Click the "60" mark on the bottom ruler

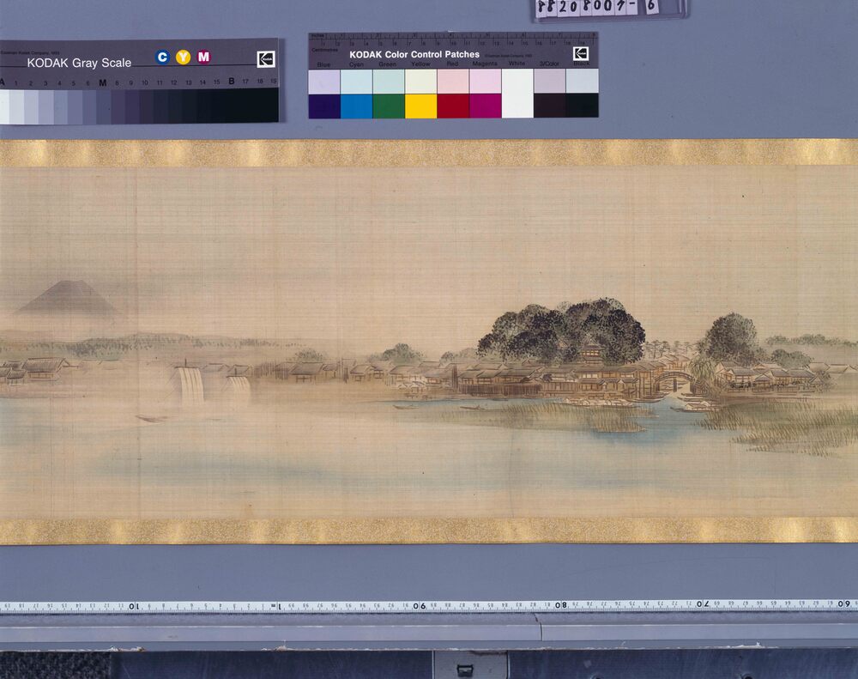(x=843, y=603)
